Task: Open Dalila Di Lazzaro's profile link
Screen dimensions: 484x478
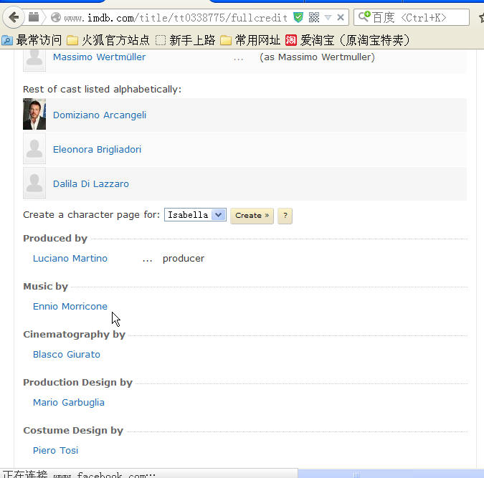Action: (91, 184)
